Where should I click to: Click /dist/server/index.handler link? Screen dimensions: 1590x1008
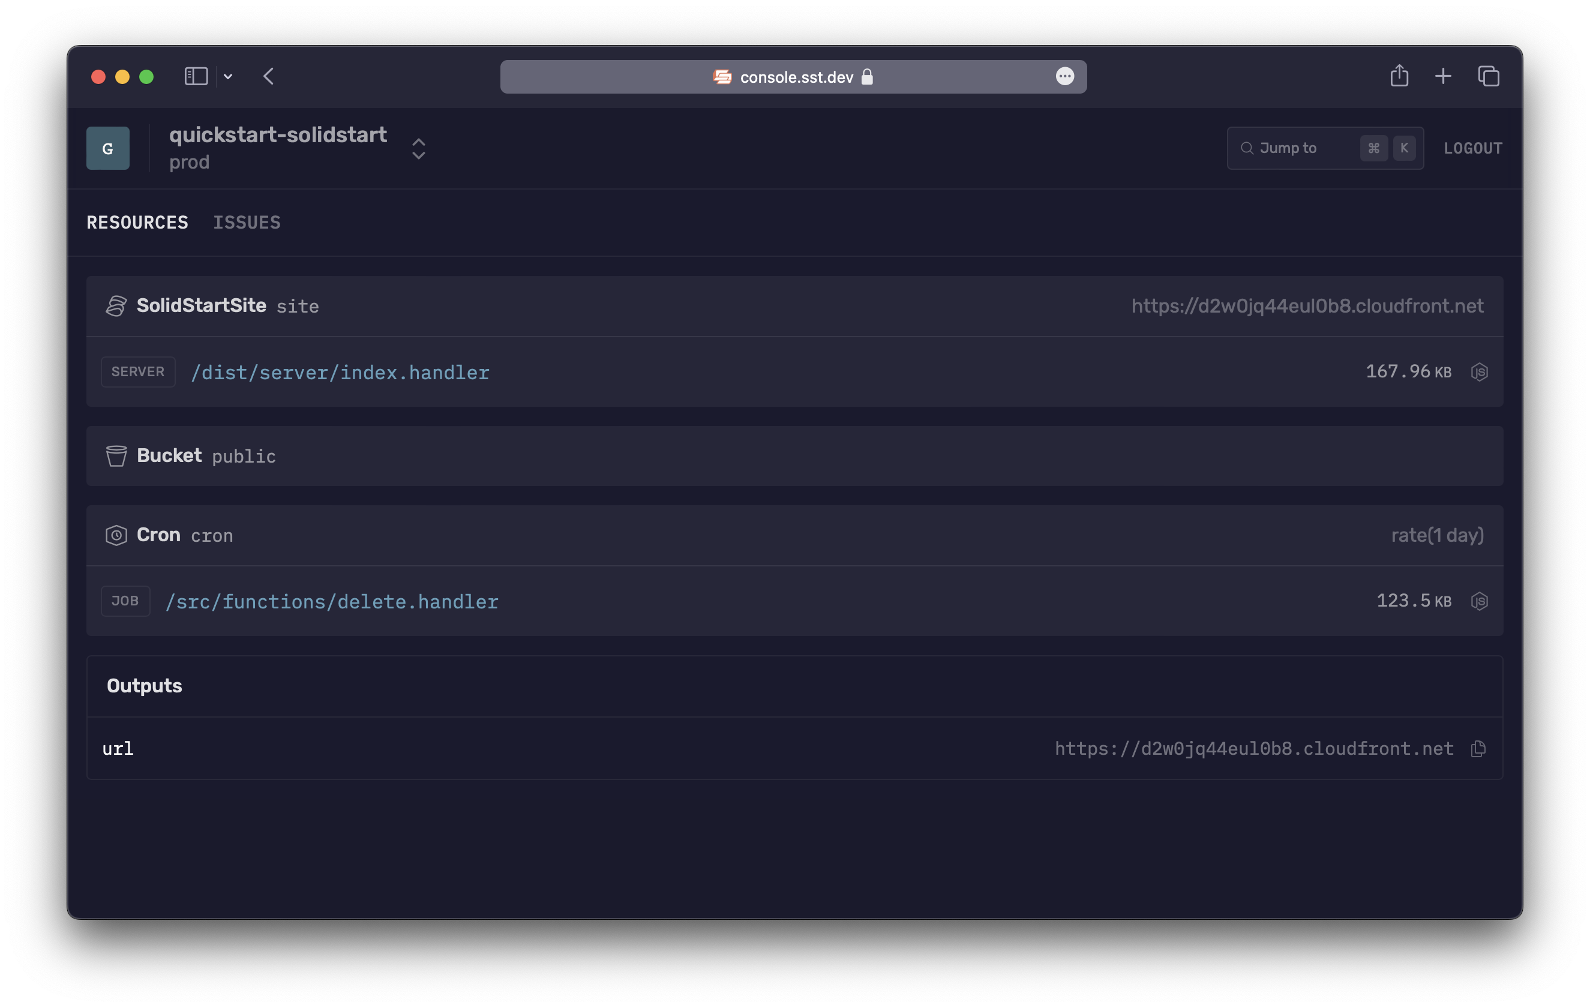click(x=341, y=371)
